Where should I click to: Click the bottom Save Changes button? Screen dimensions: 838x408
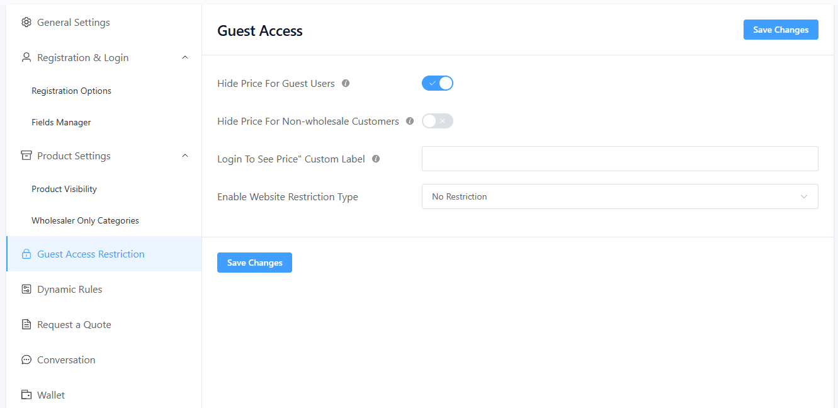[x=254, y=263]
